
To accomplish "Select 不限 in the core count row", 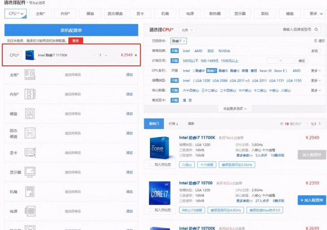I will 175,90.
